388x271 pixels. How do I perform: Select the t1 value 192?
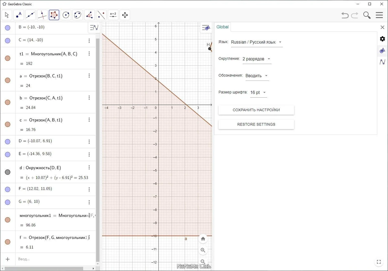29,64
